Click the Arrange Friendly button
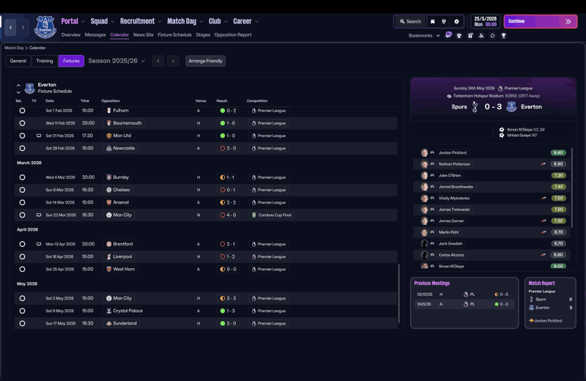 [206, 61]
